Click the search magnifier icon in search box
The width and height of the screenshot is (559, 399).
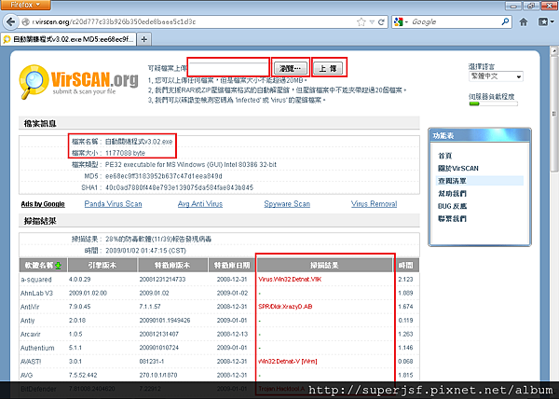pyautogui.click(x=505, y=21)
